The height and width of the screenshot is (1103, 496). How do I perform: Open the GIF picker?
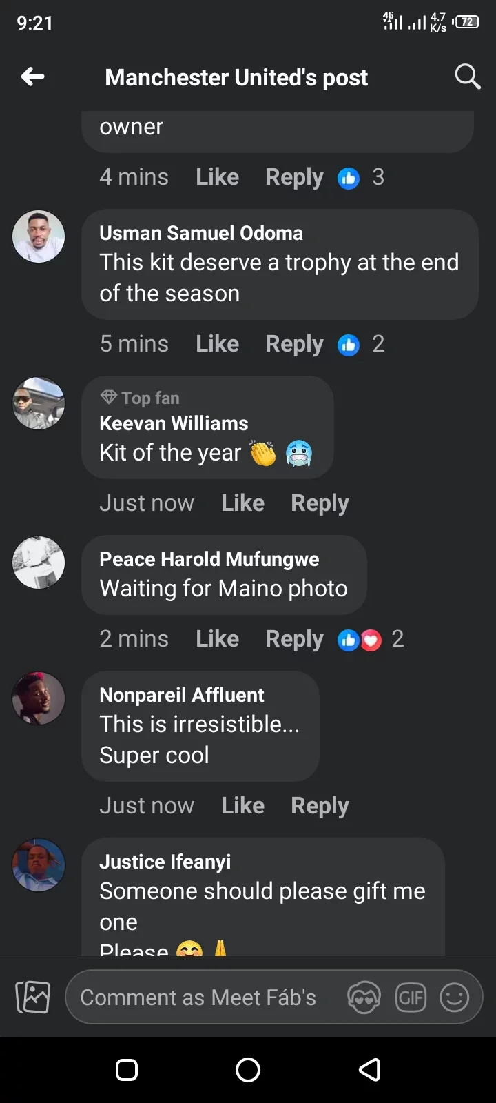point(411,998)
